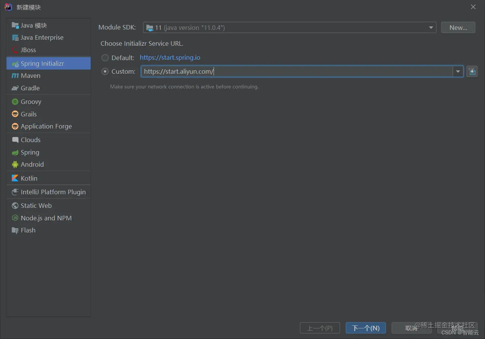Screen dimensions: 485x339
Task: Select the Java 模块 module type icon
Action: point(15,25)
